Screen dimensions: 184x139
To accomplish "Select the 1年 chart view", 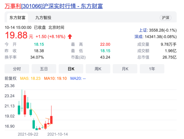I will tap(152, 69).
